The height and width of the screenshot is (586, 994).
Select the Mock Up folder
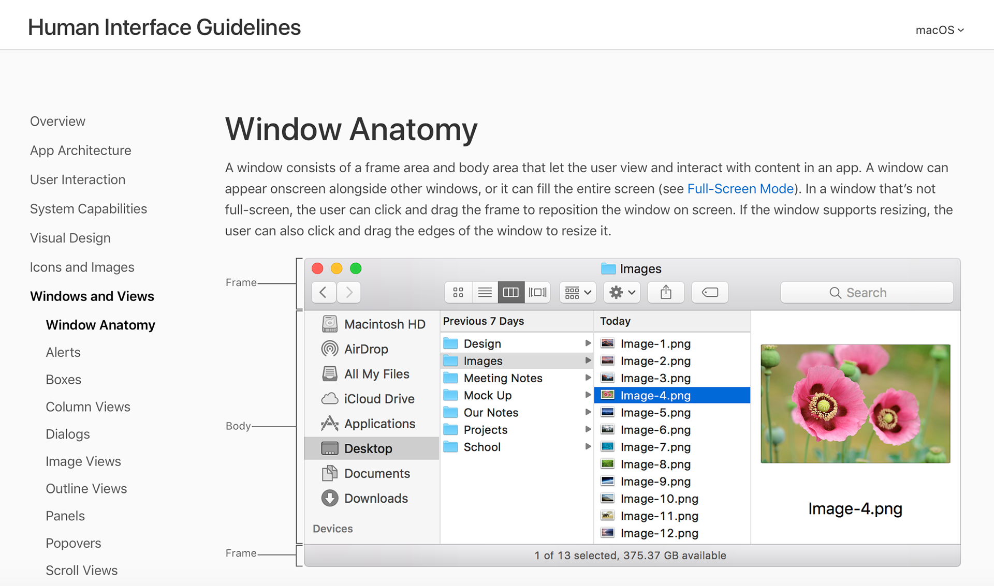[x=517, y=395]
